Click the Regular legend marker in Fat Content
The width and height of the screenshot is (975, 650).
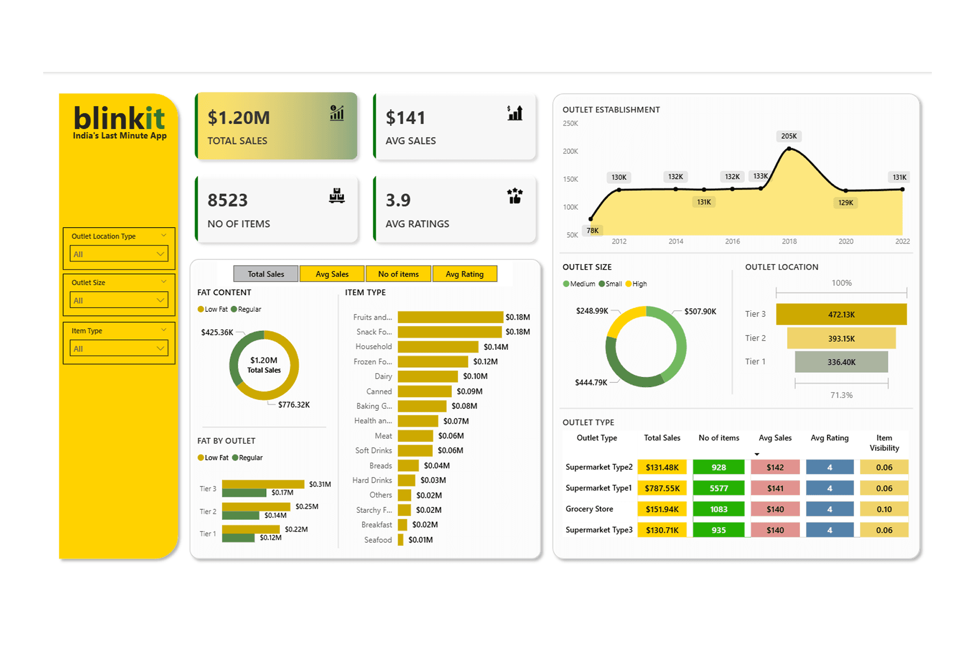pyautogui.click(x=234, y=309)
